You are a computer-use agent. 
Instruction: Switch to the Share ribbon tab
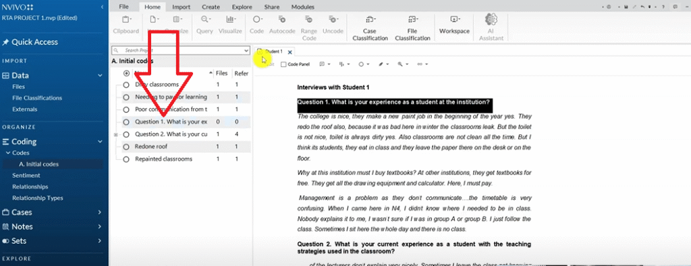pos(272,7)
